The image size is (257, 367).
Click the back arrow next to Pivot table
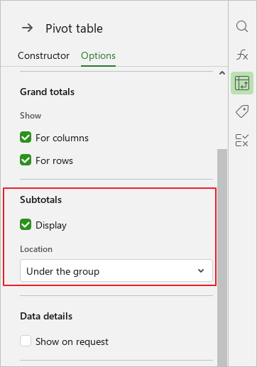click(28, 28)
